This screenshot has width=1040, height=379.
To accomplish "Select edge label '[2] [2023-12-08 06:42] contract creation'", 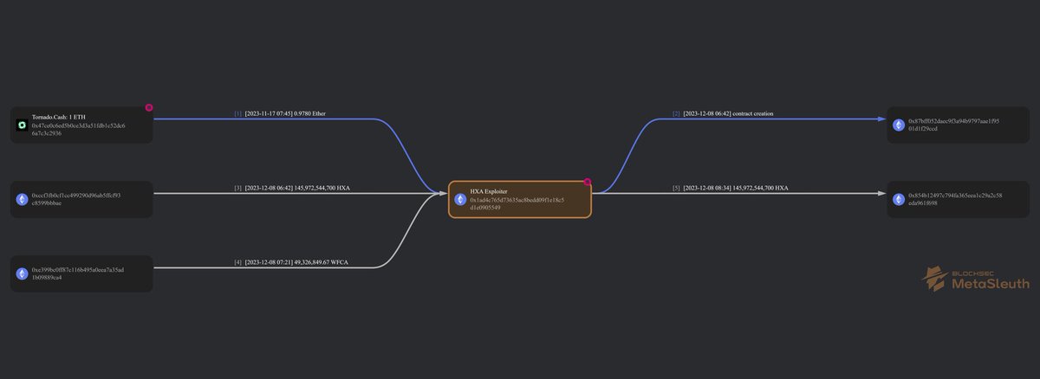I will click(723, 113).
